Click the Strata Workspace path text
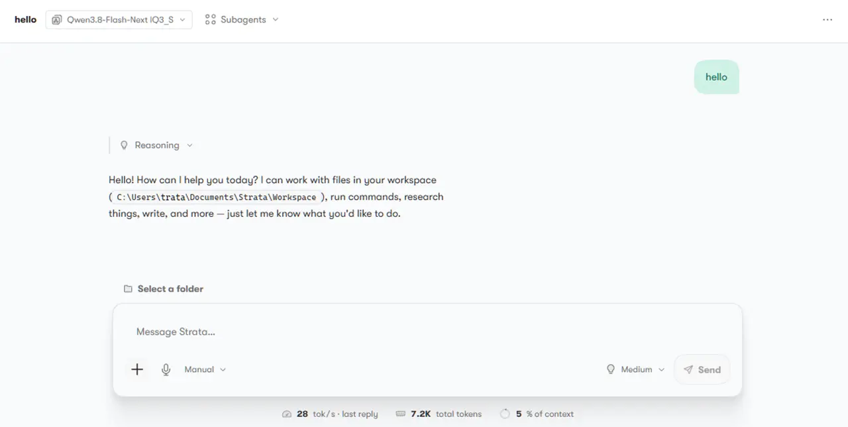 pyautogui.click(x=217, y=197)
